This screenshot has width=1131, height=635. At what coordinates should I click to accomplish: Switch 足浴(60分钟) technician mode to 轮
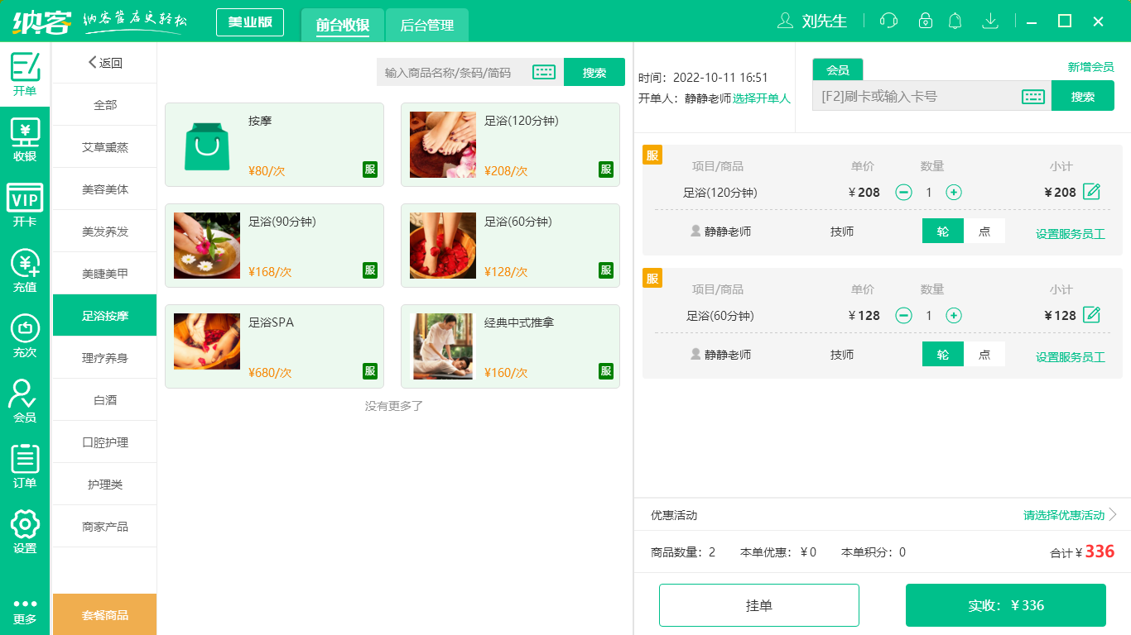(x=942, y=354)
